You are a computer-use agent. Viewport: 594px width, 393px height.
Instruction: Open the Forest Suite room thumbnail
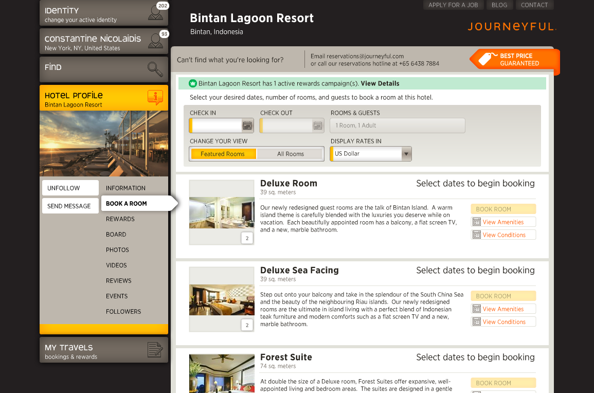[222, 373]
